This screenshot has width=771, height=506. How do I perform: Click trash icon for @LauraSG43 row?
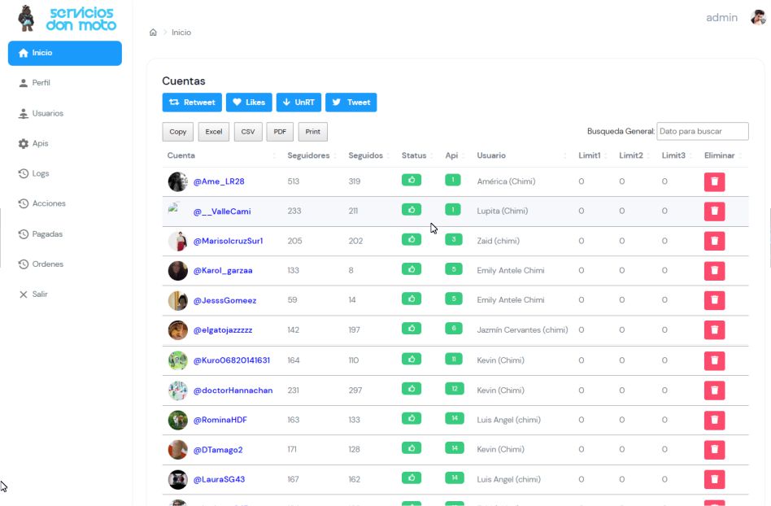714,479
